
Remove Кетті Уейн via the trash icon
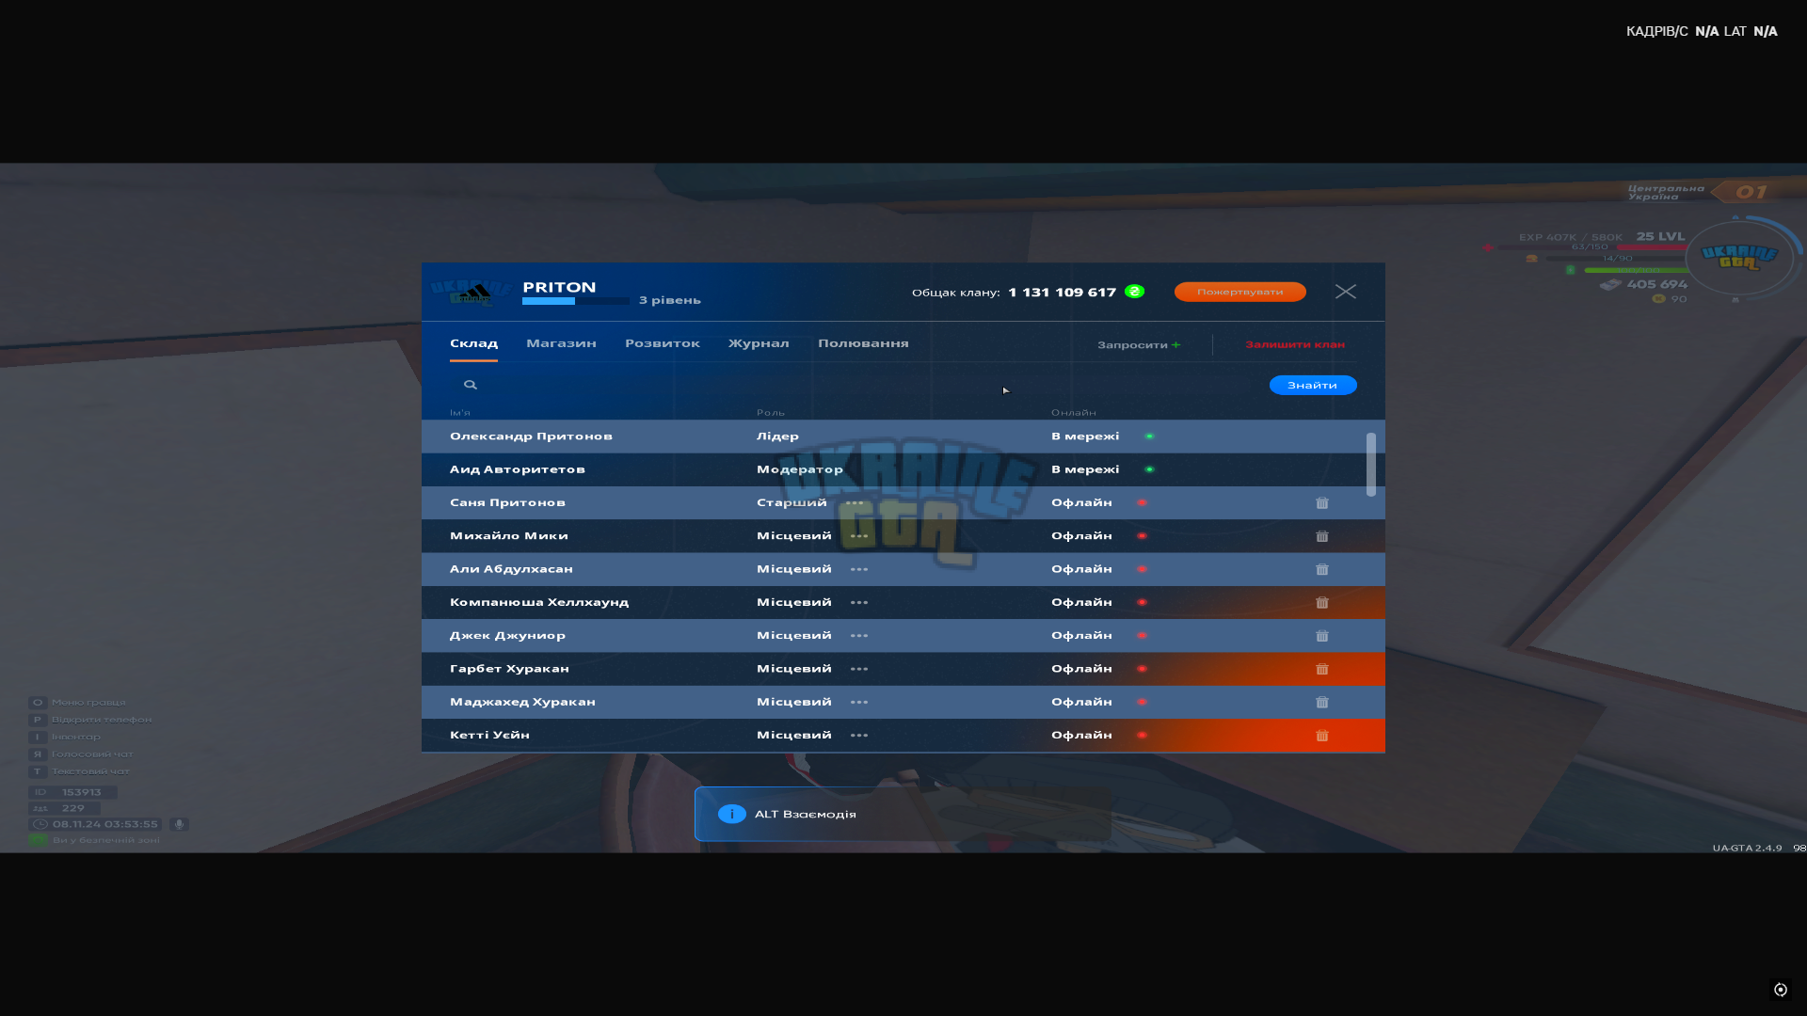1322,736
